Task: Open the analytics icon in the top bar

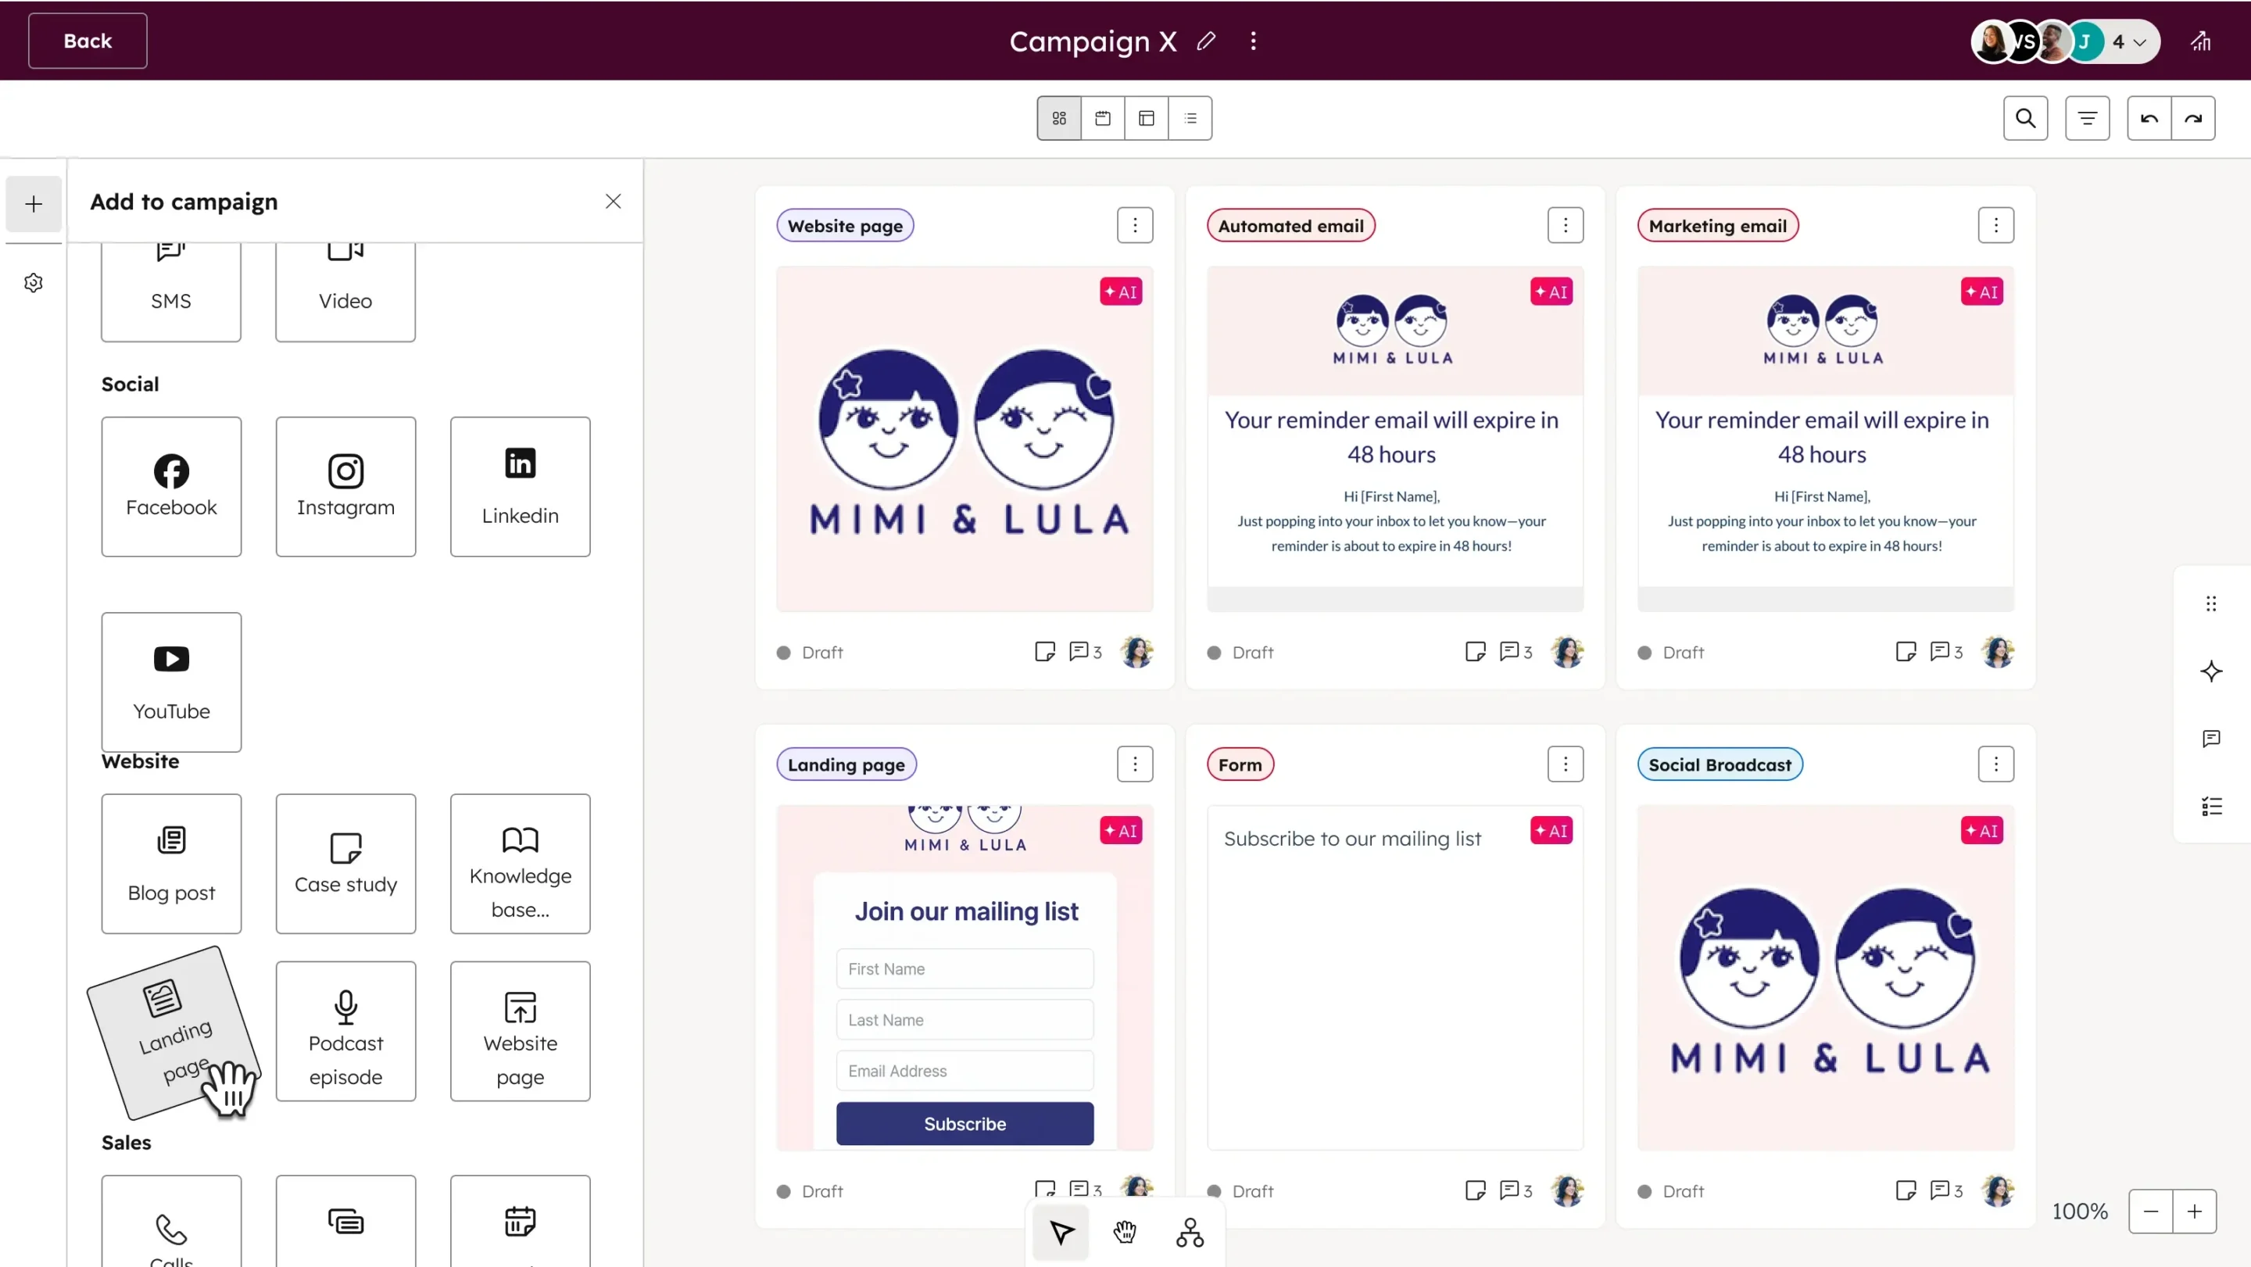Action: pyautogui.click(x=2201, y=41)
